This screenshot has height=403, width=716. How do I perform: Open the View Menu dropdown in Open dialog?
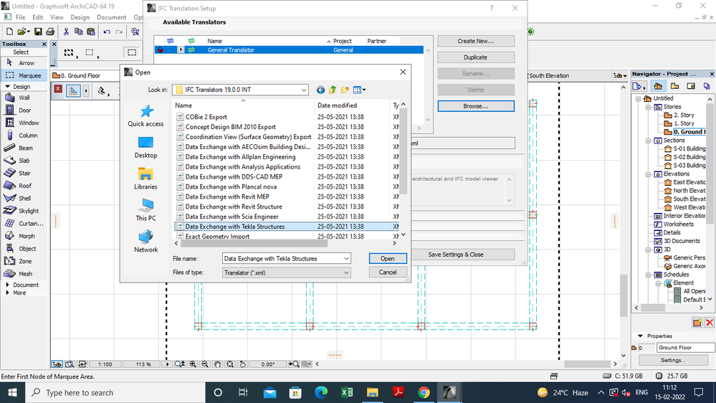(360, 90)
